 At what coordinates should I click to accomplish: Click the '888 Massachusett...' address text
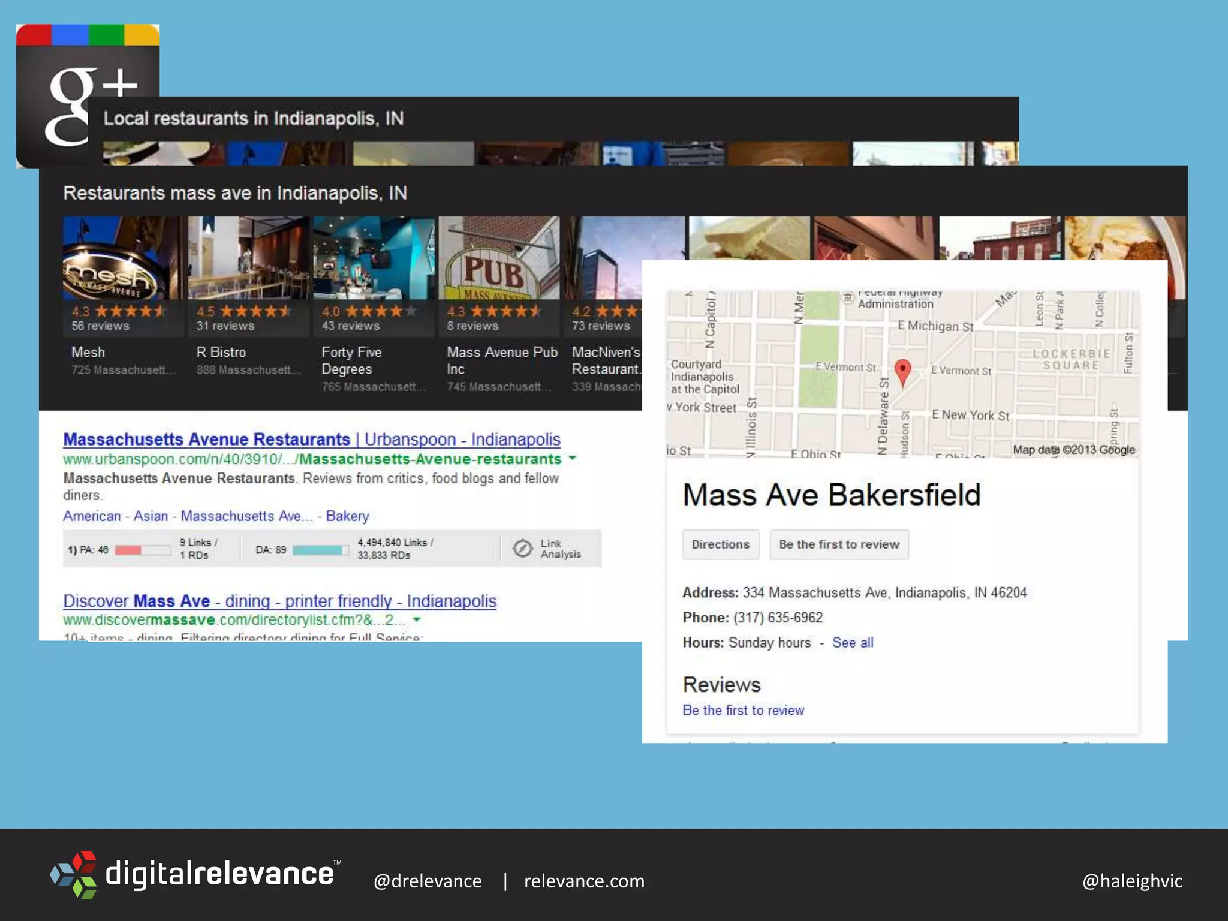pyautogui.click(x=249, y=370)
